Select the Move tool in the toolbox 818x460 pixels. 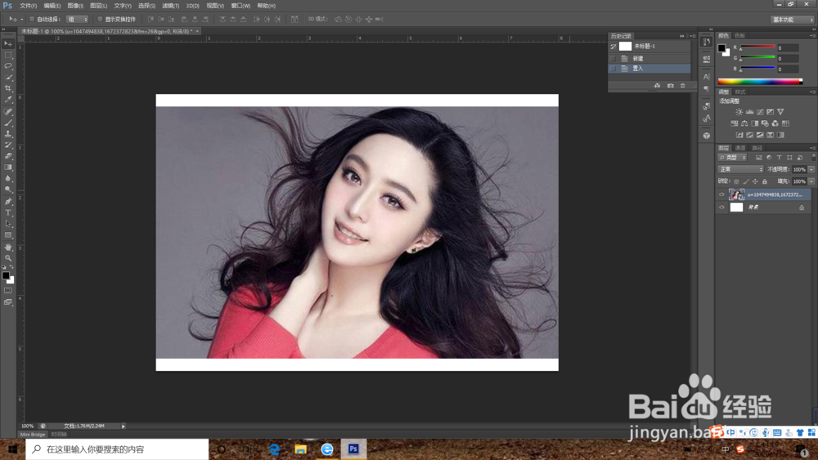click(8, 44)
